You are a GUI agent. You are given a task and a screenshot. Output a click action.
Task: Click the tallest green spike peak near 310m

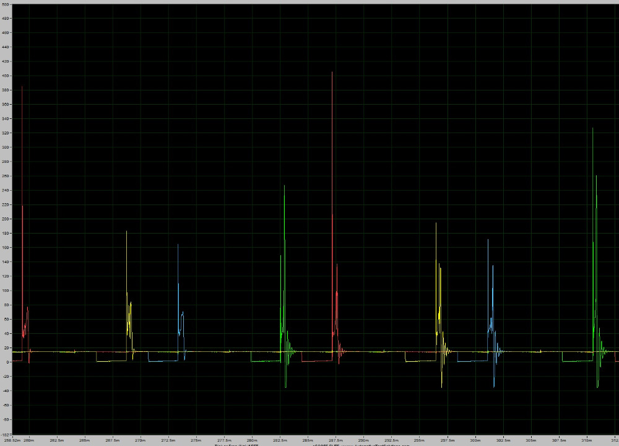(x=592, y=128)
